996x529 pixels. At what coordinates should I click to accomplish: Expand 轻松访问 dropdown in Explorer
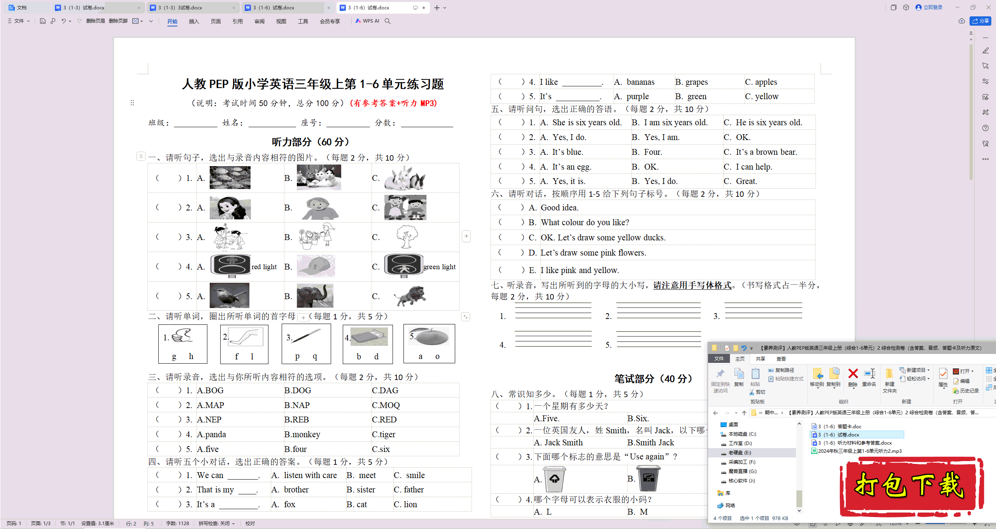pyautogui.click(x=928, y=379)
